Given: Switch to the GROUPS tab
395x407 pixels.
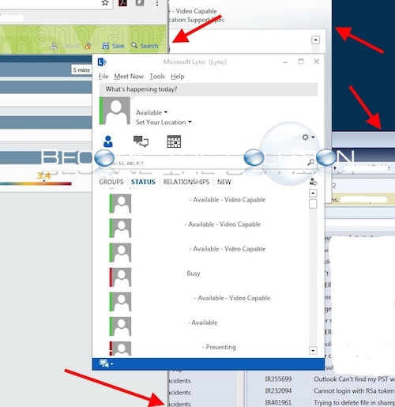Looking at the screenshot, I should [111, 182].
